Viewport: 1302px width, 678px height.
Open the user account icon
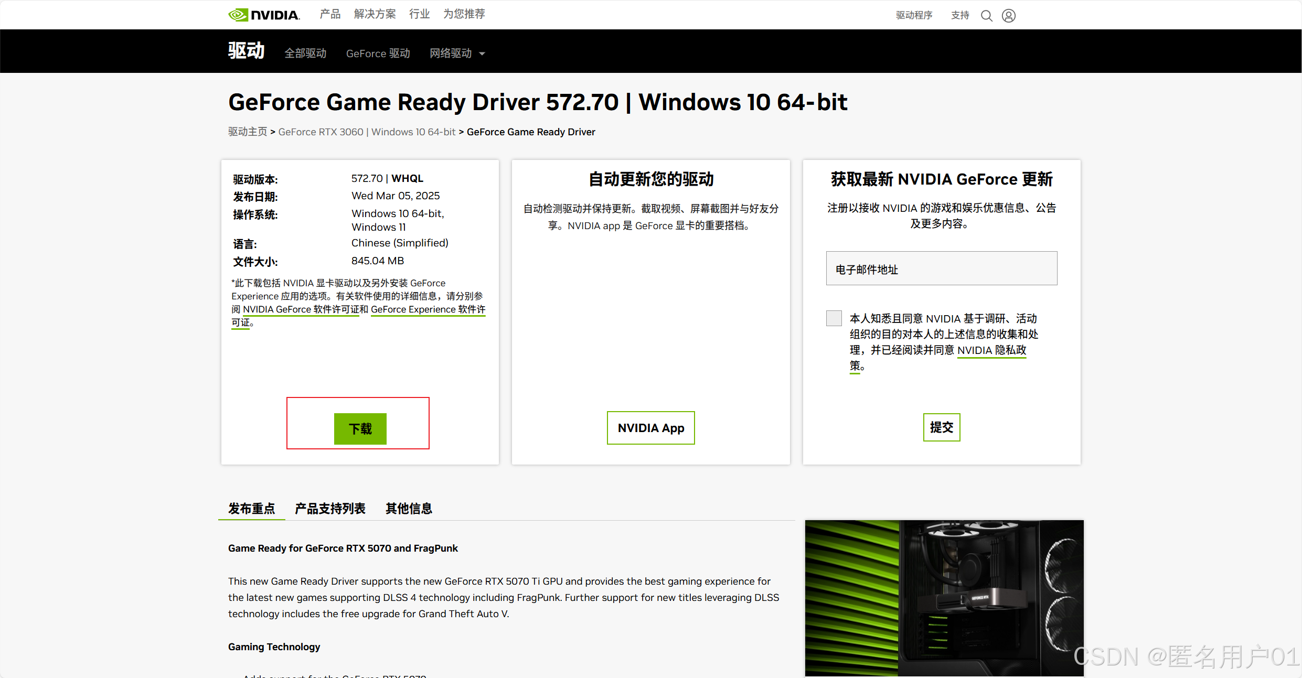[x=1008, y=16]
